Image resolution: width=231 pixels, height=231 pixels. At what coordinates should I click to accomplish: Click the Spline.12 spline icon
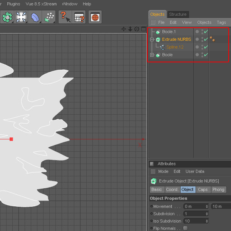(162, 47)
